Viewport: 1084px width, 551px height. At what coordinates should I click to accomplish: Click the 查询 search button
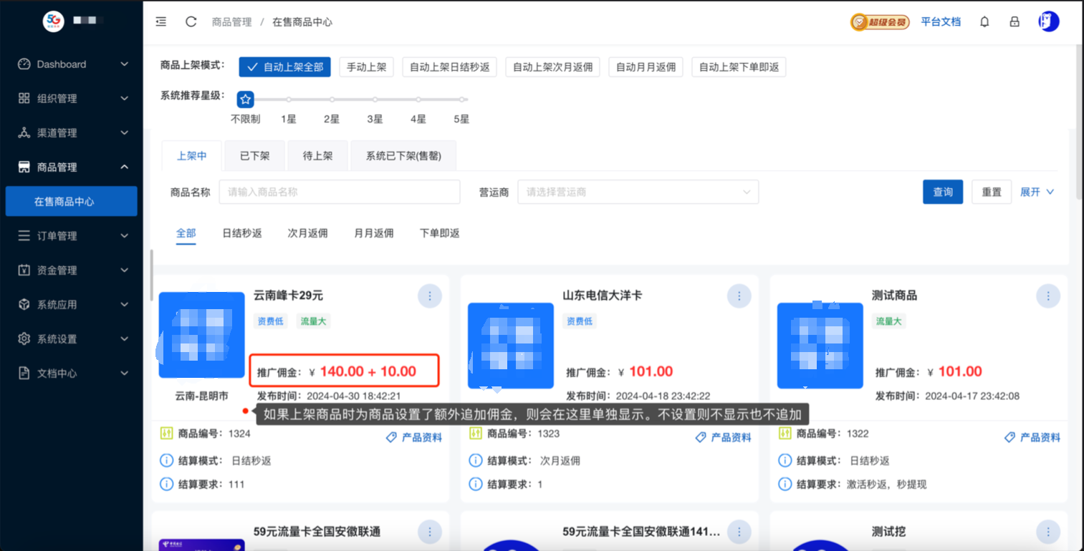942,192
